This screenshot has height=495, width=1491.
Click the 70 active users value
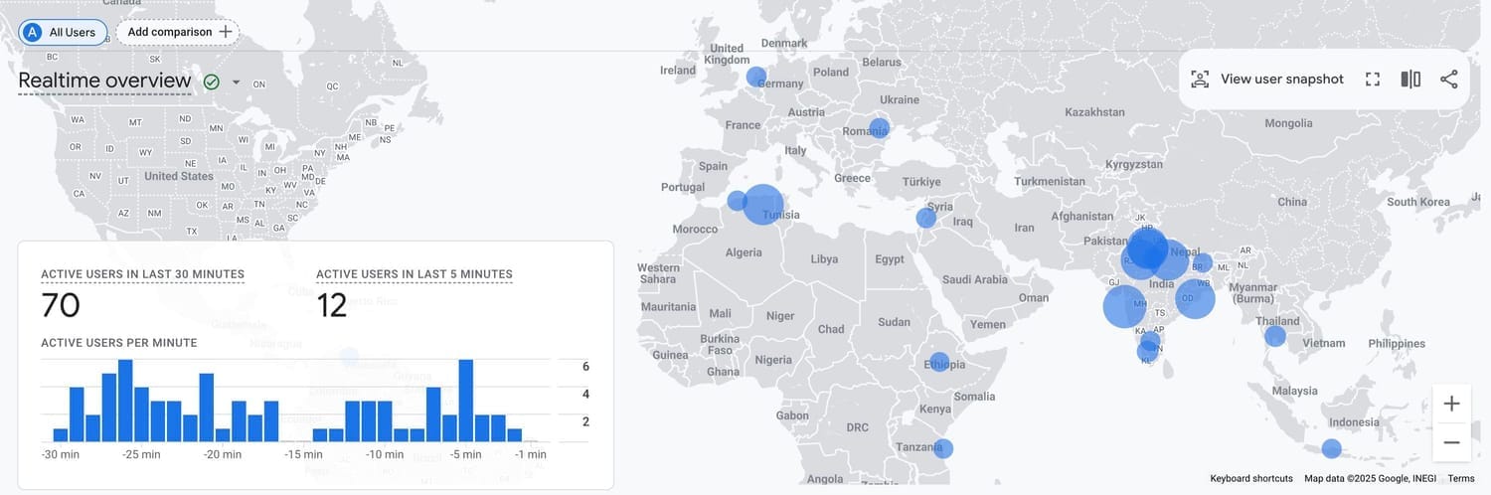[61, 305]
